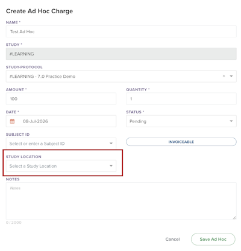Click the date field showing 08-Jul-2026
241x251 pixels.
(x=61, y=121)
